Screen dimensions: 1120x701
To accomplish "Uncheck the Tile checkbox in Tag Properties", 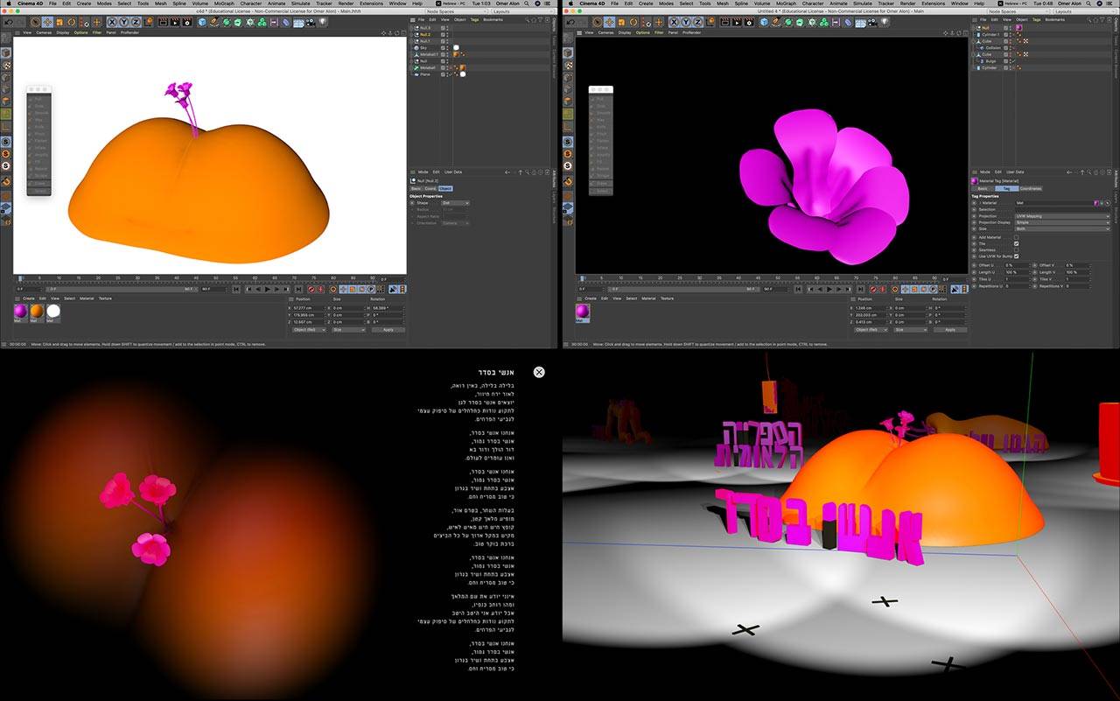I will [1016, 243].
